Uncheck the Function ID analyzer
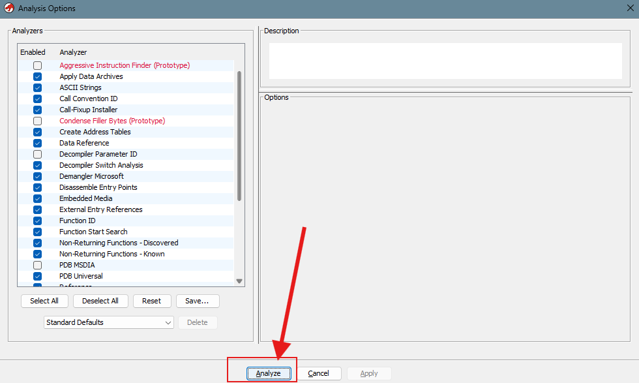This screenshot has height=383, width=639. coord(37,221)
